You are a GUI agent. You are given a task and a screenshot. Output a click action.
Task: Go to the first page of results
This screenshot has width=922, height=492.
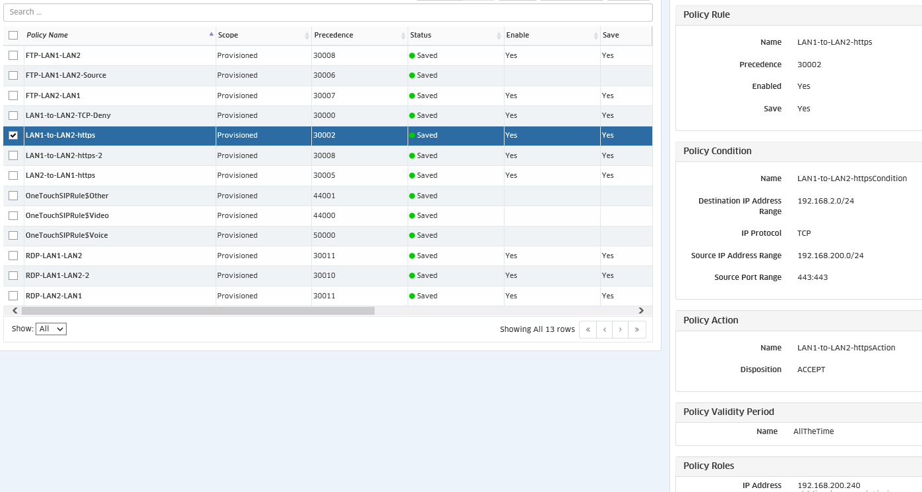coord(588,329)
